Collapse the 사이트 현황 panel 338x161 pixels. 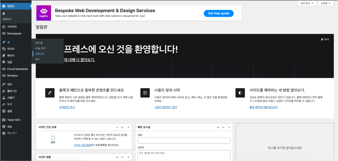point(128,157)
